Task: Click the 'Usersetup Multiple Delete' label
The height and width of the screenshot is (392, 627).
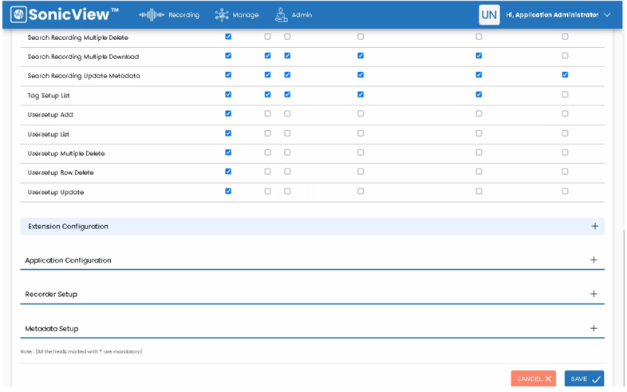Action: click(66, 153)
